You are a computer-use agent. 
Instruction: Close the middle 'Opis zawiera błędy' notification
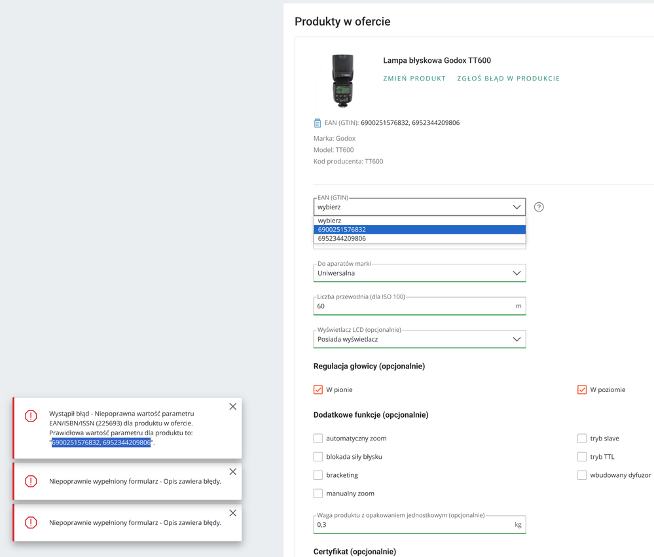[x=233, y=471]
